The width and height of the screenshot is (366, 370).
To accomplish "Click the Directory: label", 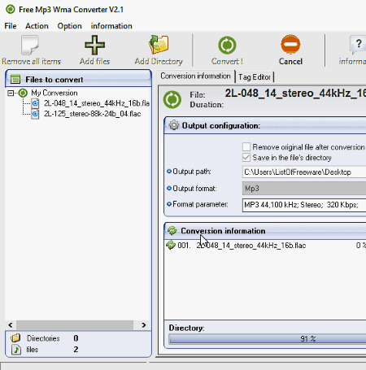I will point(186,328).
